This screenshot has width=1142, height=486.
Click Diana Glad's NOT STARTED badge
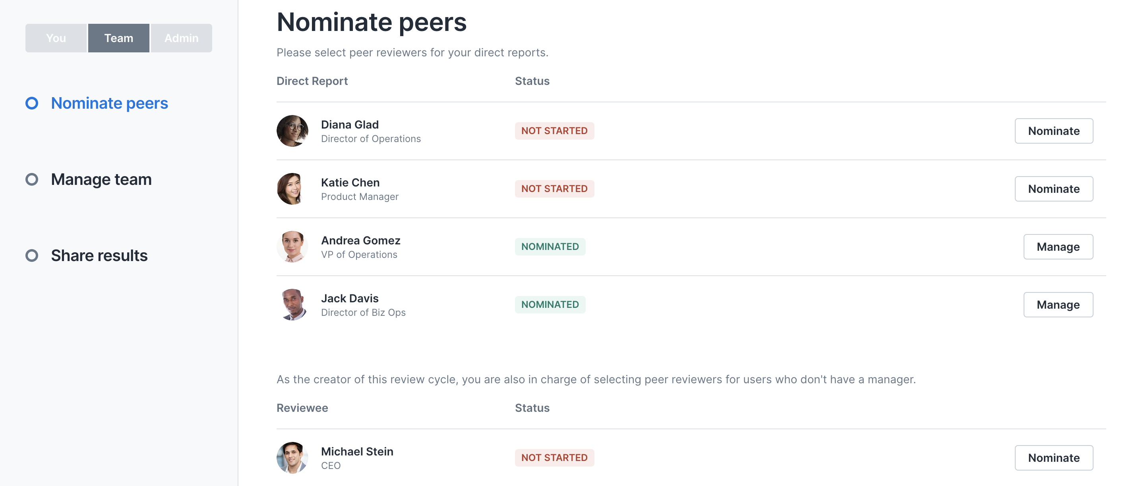[x=554, y=131]
